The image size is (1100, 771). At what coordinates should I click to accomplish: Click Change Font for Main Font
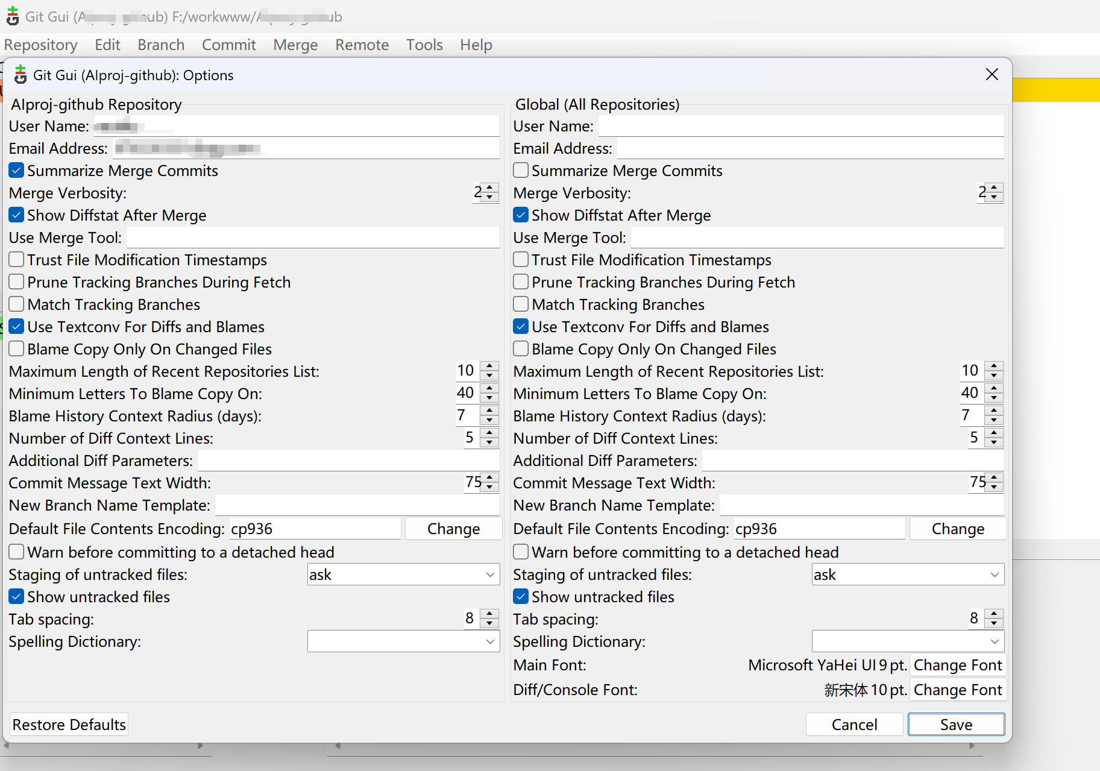click(958, 665)
